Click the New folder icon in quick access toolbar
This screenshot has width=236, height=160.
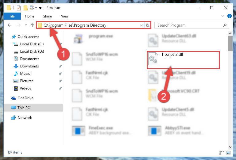25,8
